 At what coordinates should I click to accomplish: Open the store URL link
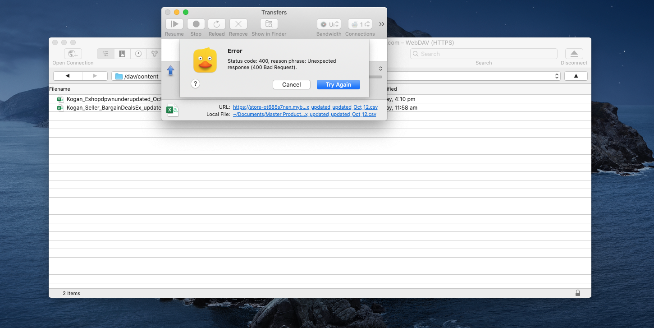tap(305, 107)
